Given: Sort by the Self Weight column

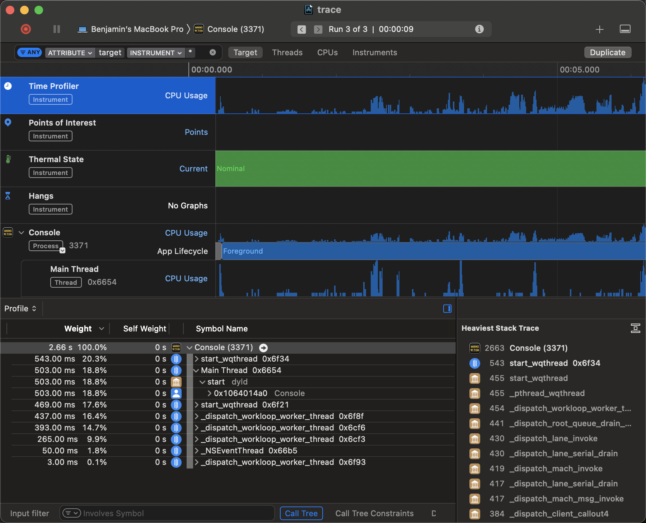Looking at the screenshot, I should pos(145,329).
